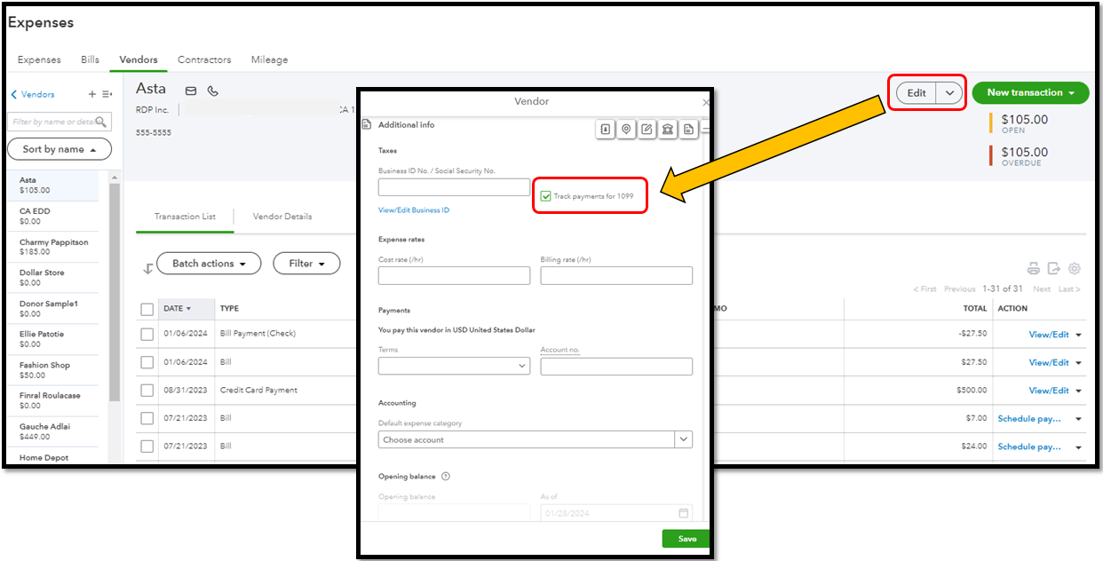Go back via the Vendors link
The height and width of the screenshot is (561, 1103).
click(x=32, y=94)
